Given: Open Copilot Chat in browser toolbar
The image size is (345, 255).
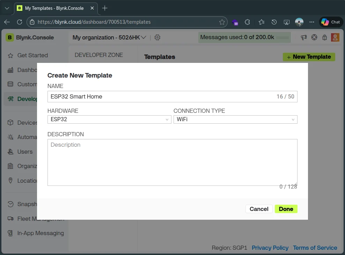Looking at the screenshot, I should click(330, 22).
